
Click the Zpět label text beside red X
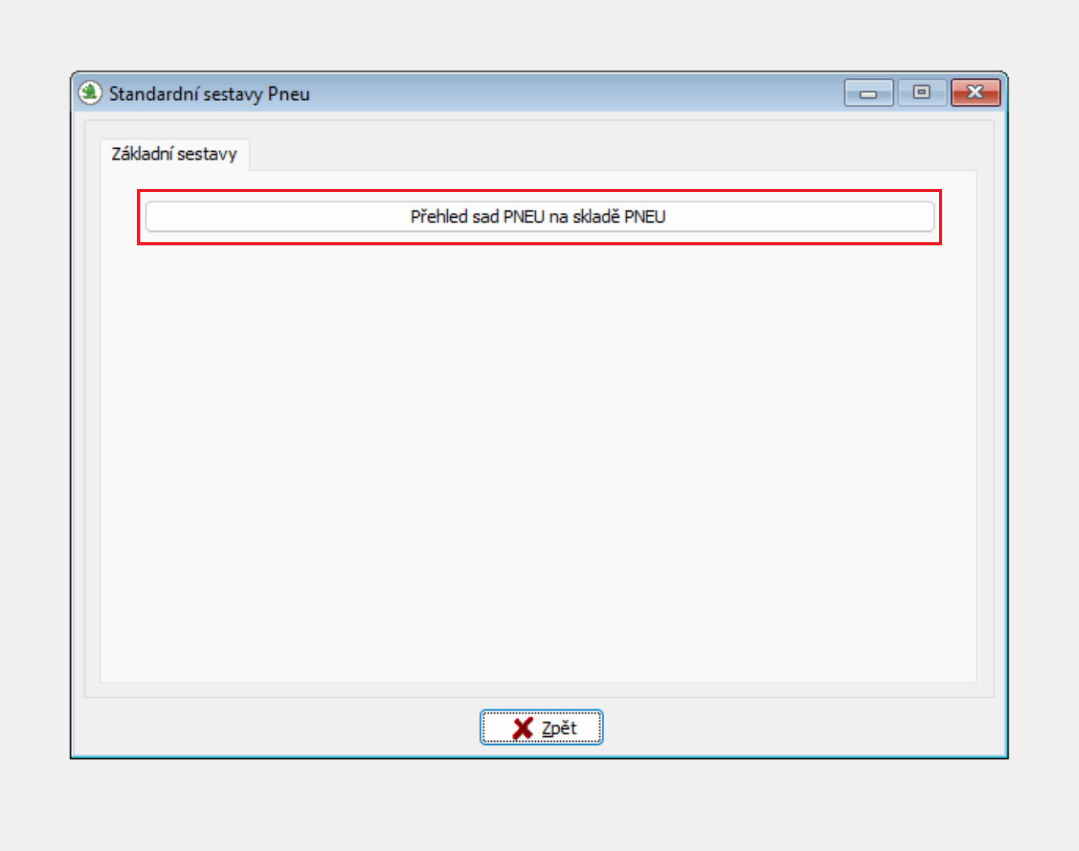click(559, 728)
